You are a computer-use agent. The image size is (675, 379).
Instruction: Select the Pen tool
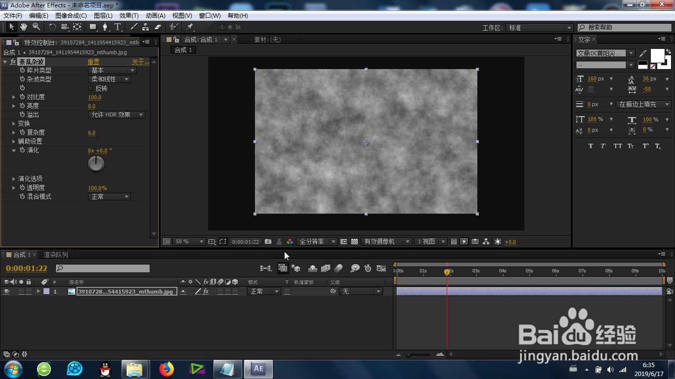tap(105, 27)
